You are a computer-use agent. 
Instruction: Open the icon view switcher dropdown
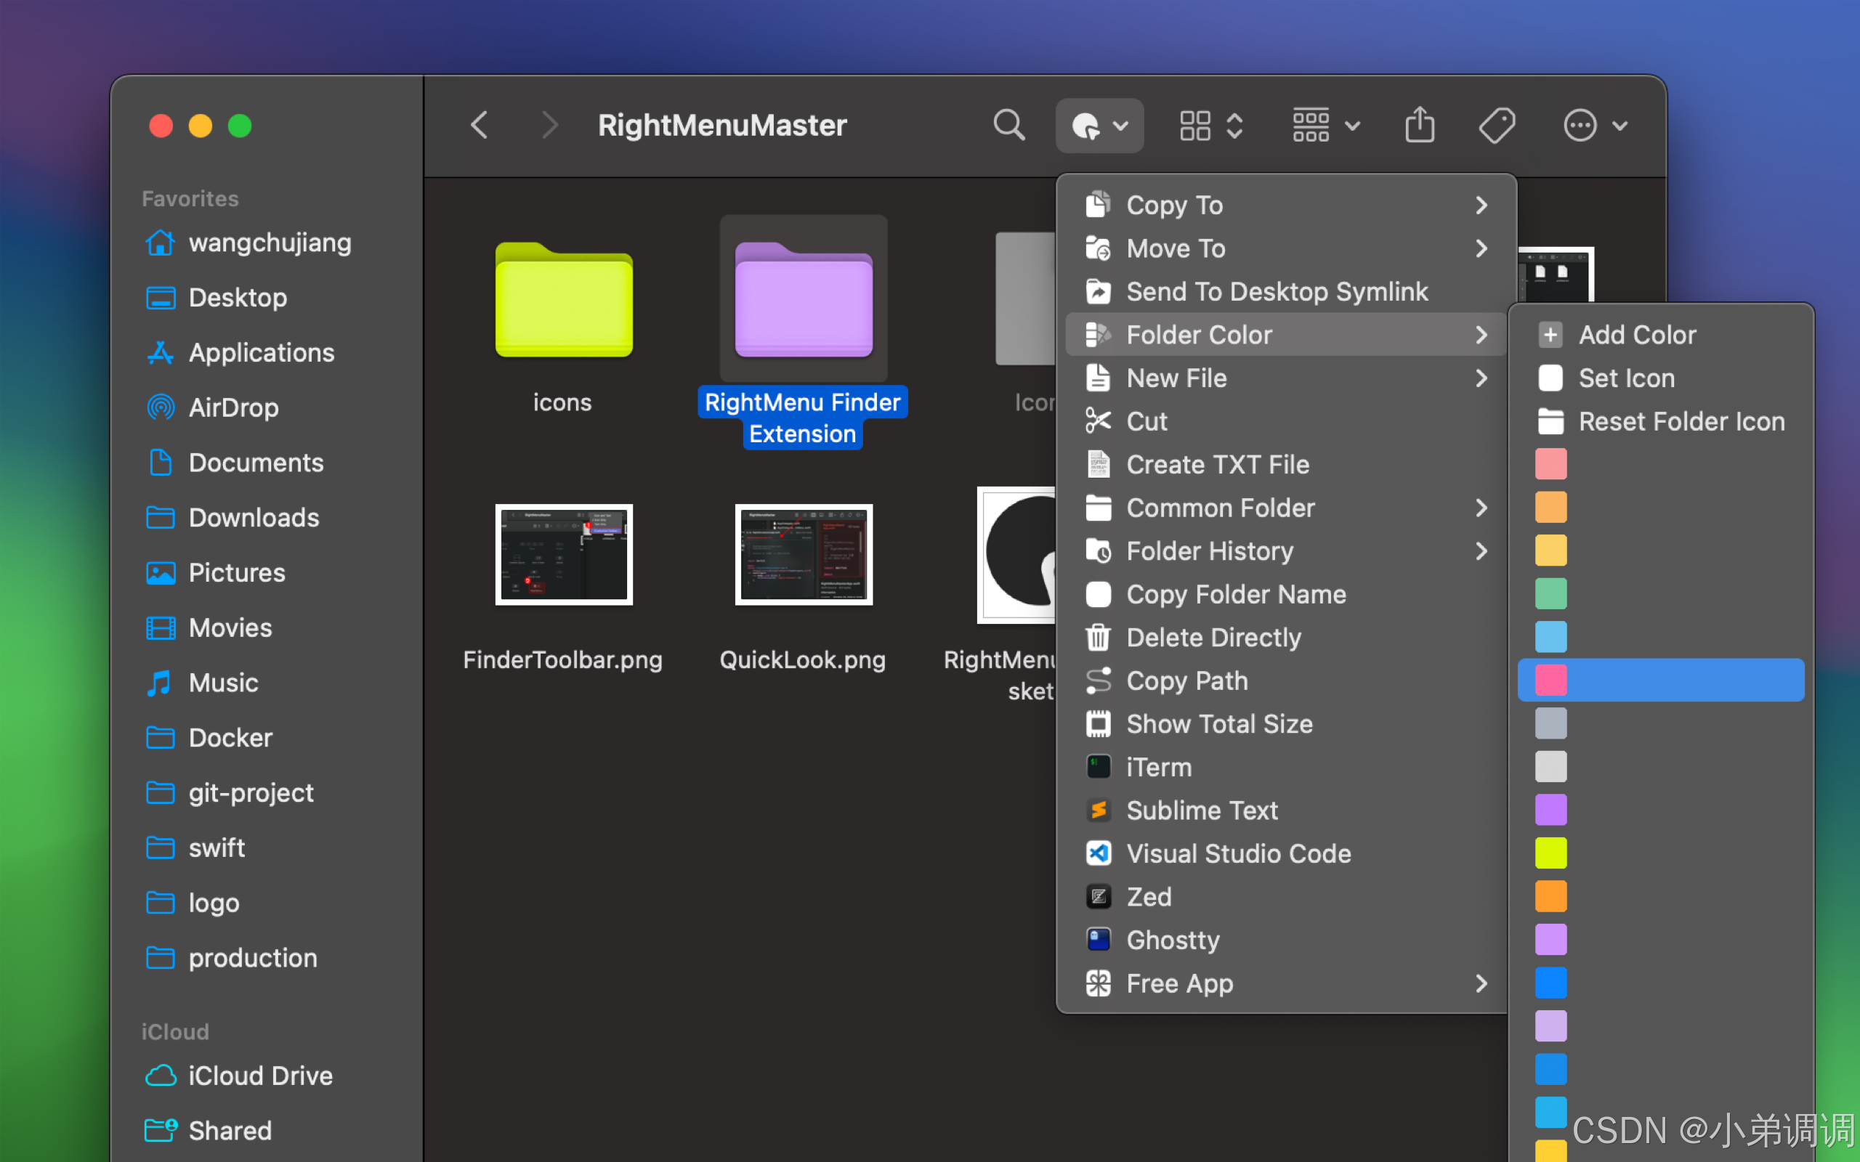[1211, 125]
